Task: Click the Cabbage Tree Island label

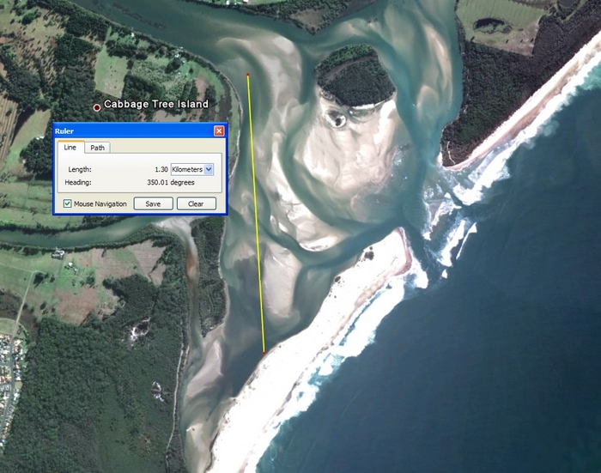Action: tap(156, 104)
